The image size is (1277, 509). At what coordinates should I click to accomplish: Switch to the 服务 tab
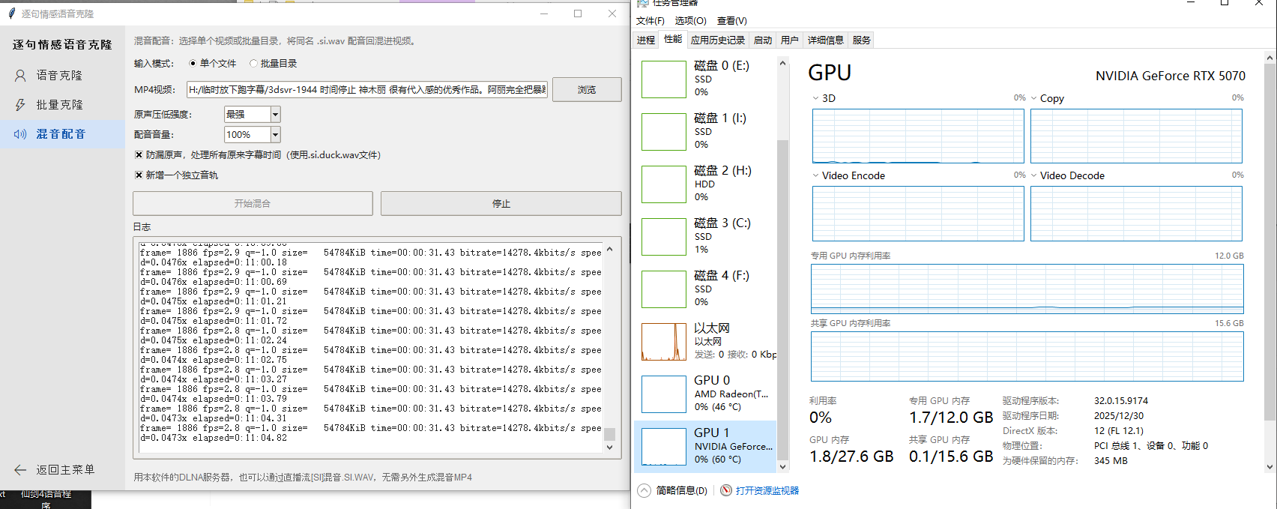coord(862,40)
